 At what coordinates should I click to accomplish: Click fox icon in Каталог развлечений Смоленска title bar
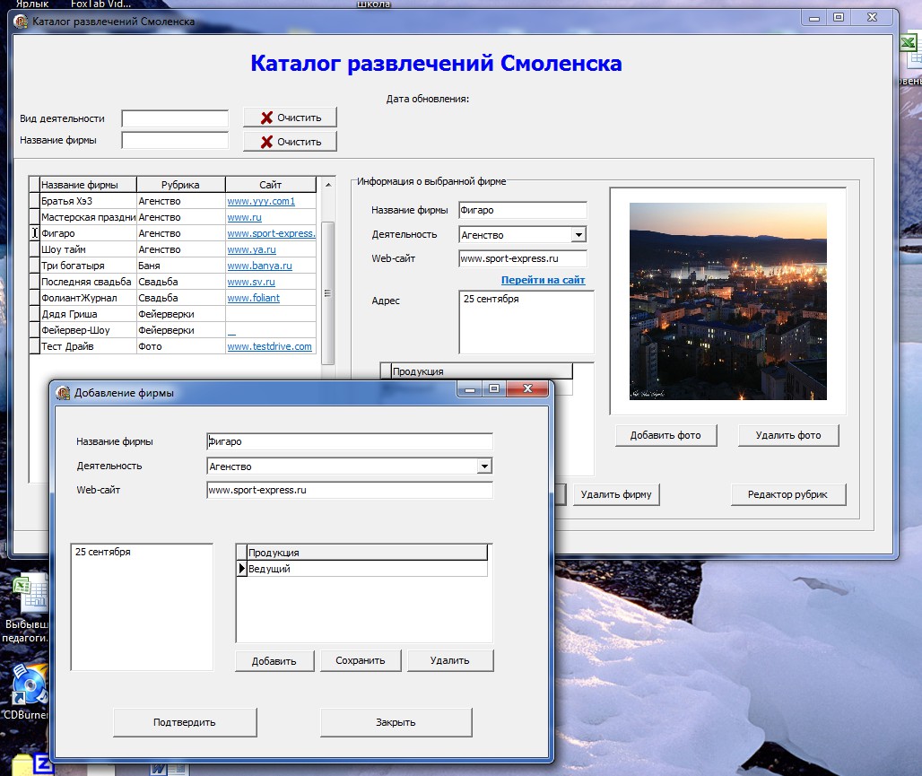[21, 22]
